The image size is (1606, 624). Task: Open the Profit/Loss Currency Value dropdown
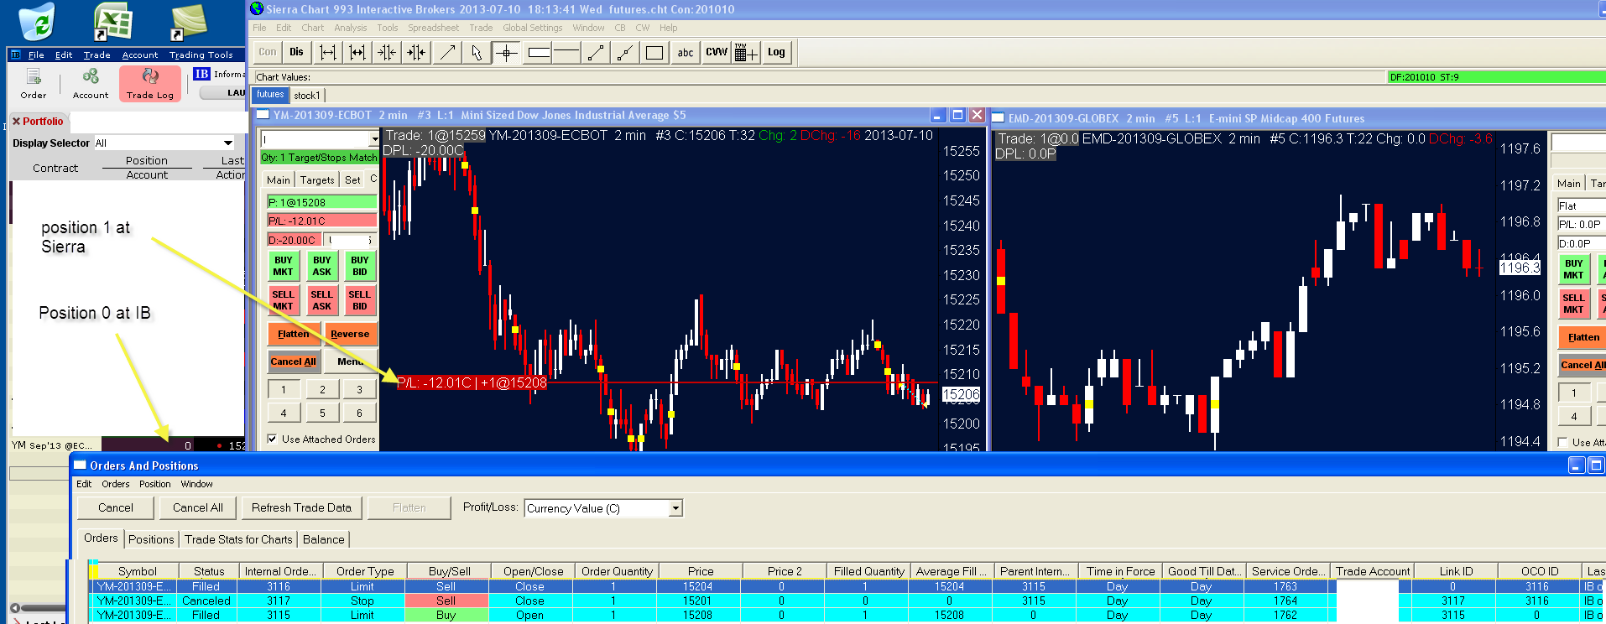(676, 508)
